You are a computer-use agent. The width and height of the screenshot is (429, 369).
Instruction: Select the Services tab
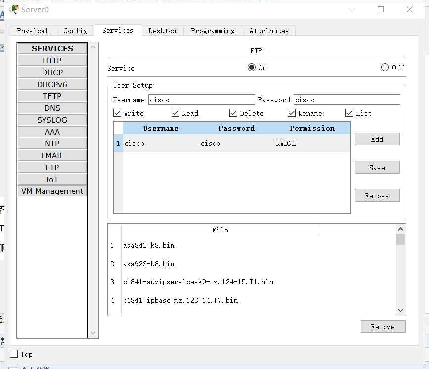(118, 30)
